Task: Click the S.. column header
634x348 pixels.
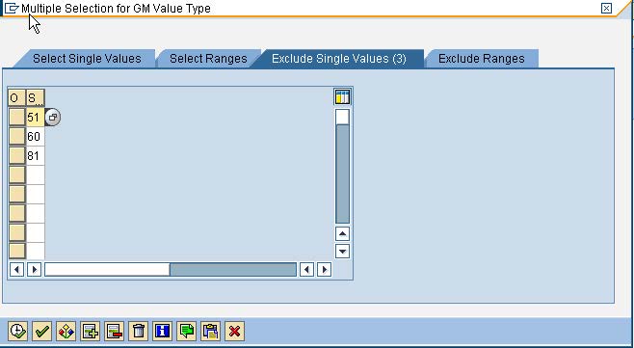Action: point(36,98)
